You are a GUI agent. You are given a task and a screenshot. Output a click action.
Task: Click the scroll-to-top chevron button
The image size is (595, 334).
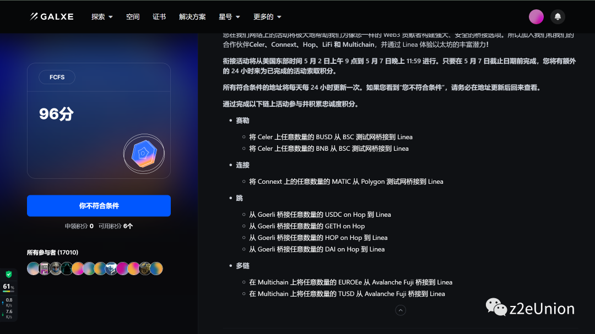click(401, 310)
